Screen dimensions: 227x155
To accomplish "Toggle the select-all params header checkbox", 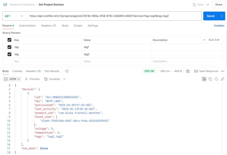I will coord(9,40).
